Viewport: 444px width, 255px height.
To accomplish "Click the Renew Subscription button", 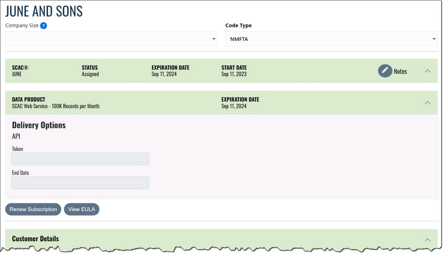I will [x=33, y=209].
